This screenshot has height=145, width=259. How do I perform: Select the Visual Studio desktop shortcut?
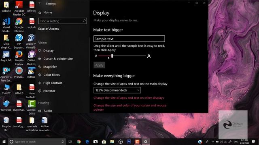pyautogui.click(x=6, y=25)
